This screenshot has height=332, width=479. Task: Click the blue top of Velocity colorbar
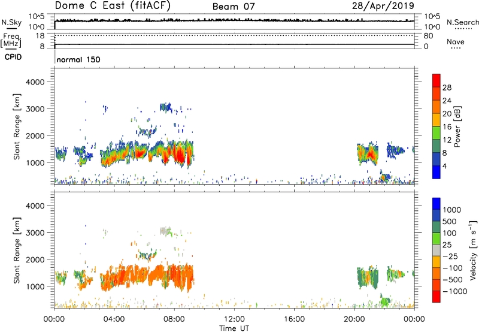436,204
